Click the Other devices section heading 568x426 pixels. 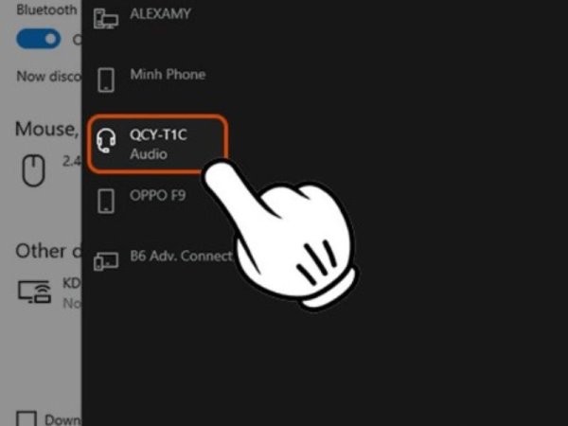[48, 251]
